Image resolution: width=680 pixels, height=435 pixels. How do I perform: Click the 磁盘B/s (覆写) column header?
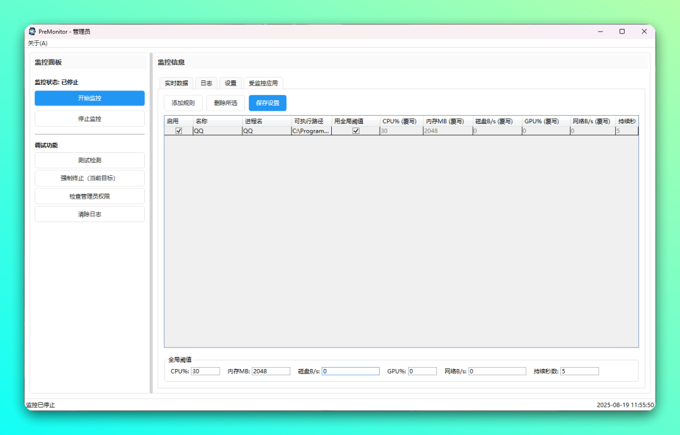pos(497,121)
